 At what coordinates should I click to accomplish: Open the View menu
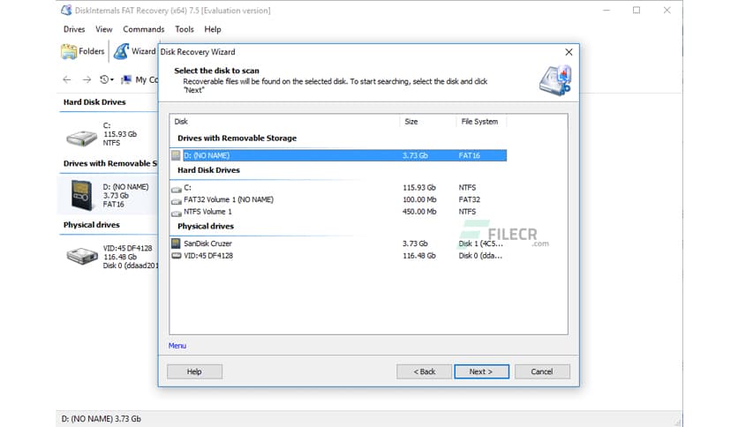click(x=104, y=29)
